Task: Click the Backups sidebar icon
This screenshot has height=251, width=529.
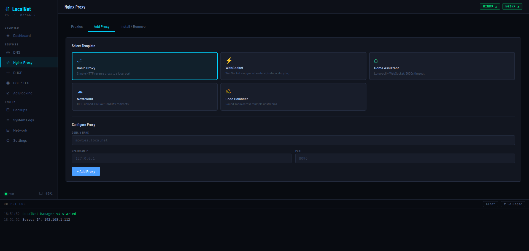Action: tap(8, 110)
